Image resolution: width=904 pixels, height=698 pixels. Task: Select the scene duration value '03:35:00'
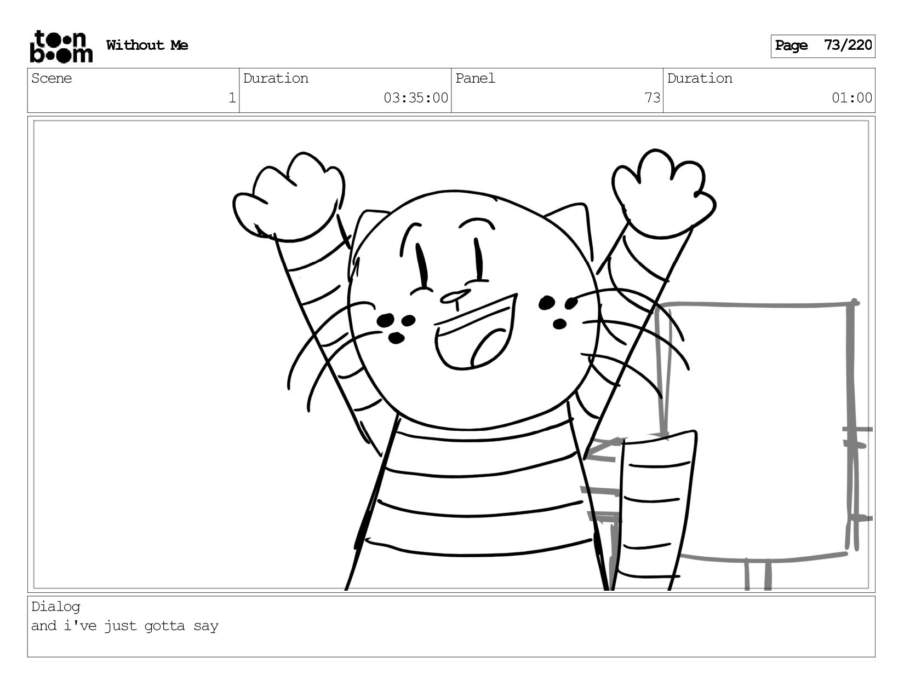(x=416, y=98)
